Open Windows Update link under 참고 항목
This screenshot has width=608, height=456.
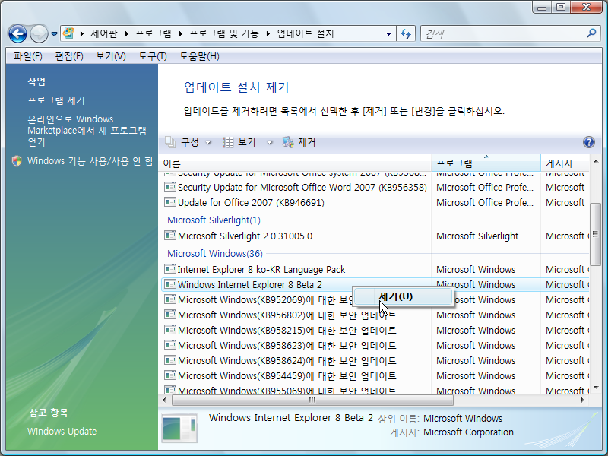(x=62, y=431)
